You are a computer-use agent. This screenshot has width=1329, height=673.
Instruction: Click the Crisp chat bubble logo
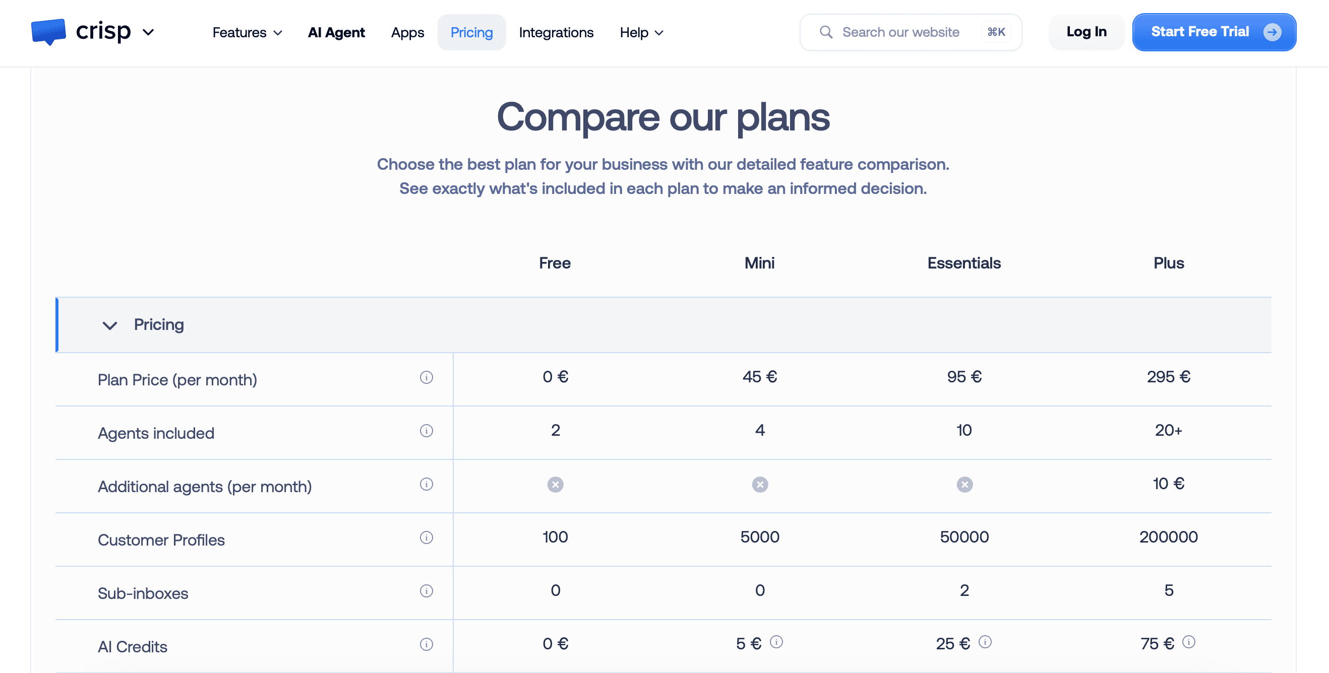pyautogui.click(x=48, y=32)
